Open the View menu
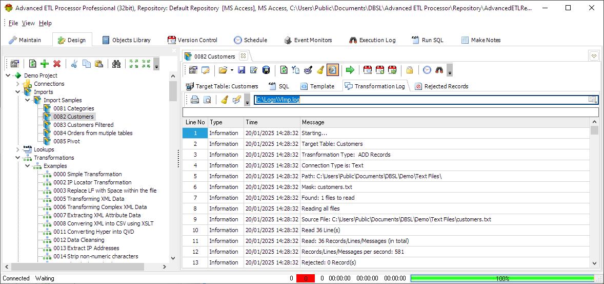This screenshot has height=284, width=604. point(28,23)
